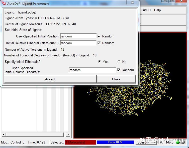
Task: Click the Tk feather icon in dialog title
Action: coord(4,4)
